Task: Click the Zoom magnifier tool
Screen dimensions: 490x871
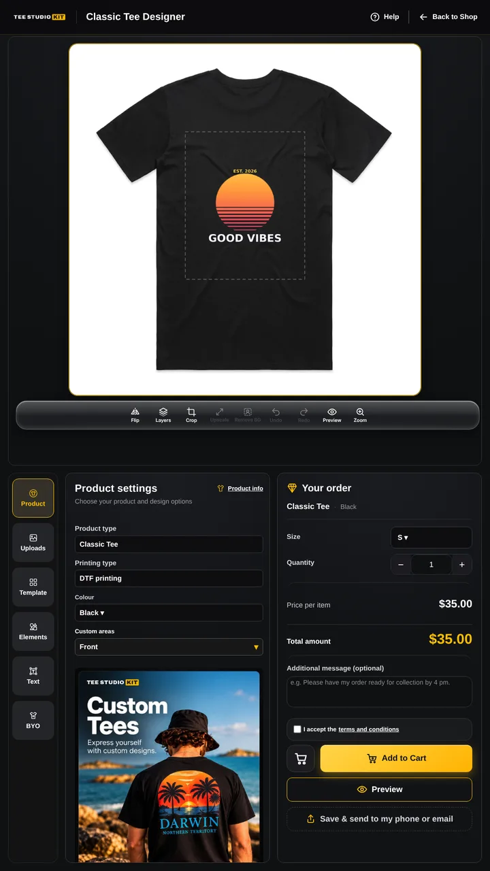Action: 360,415
